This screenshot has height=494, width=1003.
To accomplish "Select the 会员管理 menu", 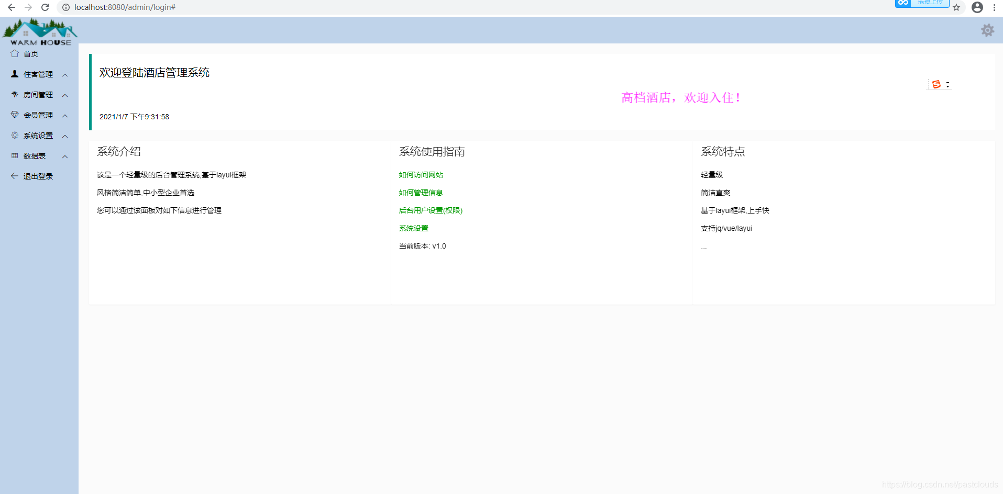I will point(38,115).
